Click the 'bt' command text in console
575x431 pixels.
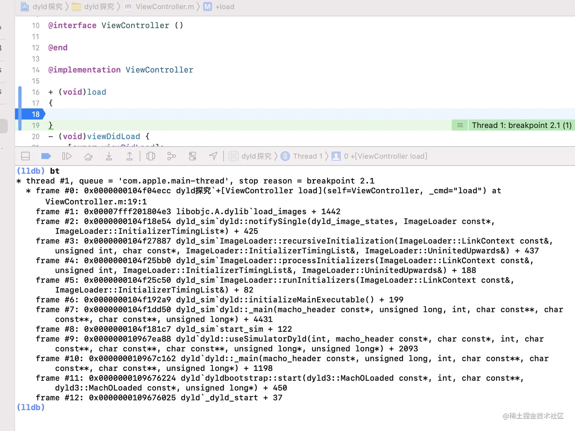[55, 171]
